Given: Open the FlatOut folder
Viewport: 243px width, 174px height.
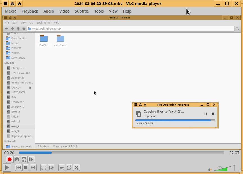Looking at the screenshot, I should (44, 41).
